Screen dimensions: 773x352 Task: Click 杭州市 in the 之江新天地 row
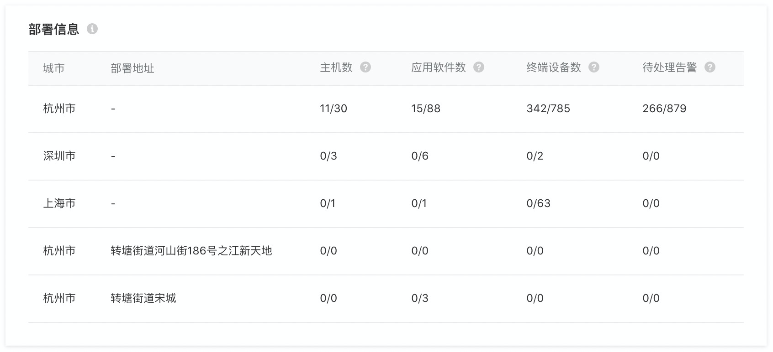tap(59, 251)
